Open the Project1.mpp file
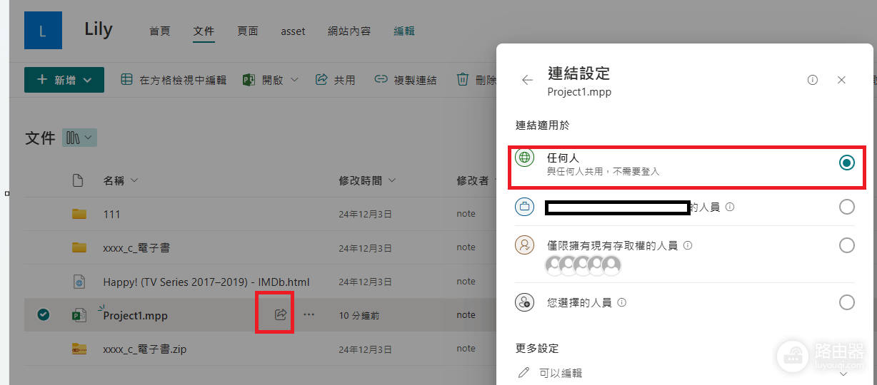Screen dimensions: 877x385 pos(136,315)
